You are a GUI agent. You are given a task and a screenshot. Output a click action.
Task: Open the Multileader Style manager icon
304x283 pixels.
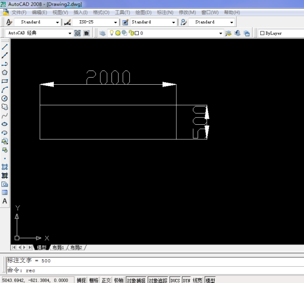pos(183,22)
